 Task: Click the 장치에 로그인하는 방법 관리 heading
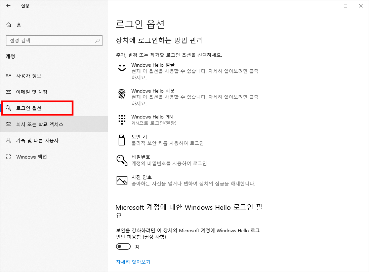tap(159, 40)
